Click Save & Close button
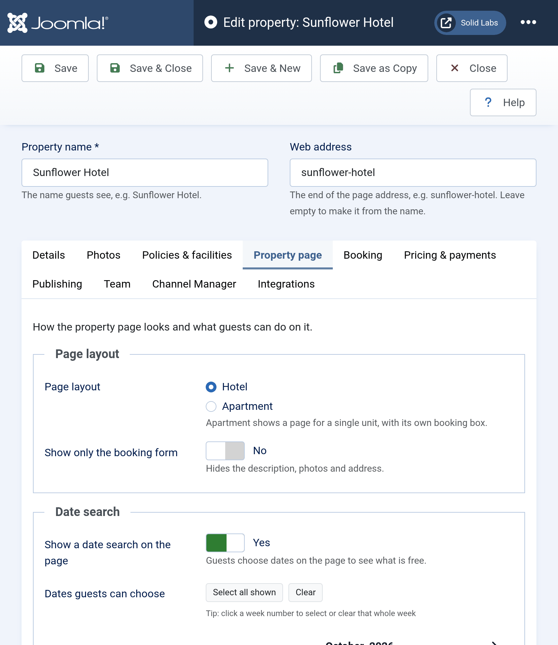Screen dimensions: 558x645 click(x=150, y=68)
